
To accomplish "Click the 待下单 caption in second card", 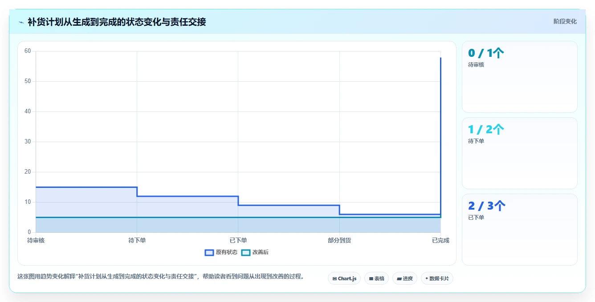I will pyautogui.click(x=476, y=141).
